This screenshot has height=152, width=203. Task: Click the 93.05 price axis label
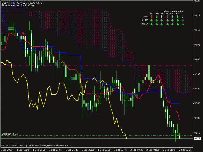[197, 45]
